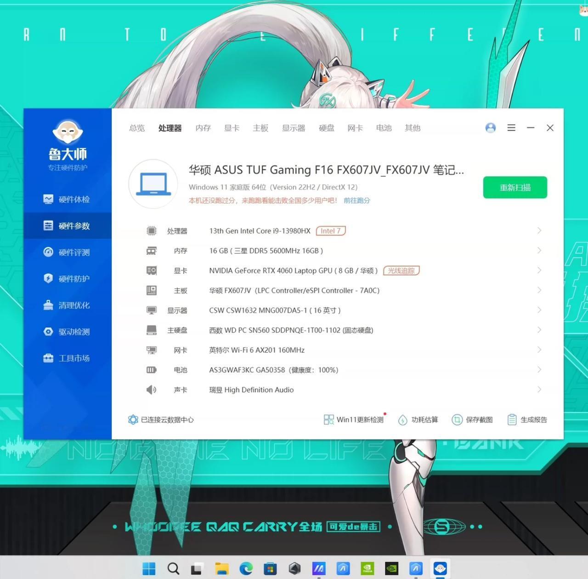The height and width of the screenshot is (579, 588).
Task: Open 清理优化 in the sidebar
Action: pos(67,305)
